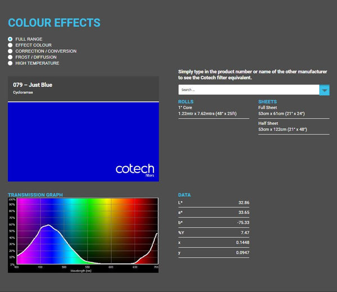
Task: Click the %Y value 7.47
Action: coord(245,233)
